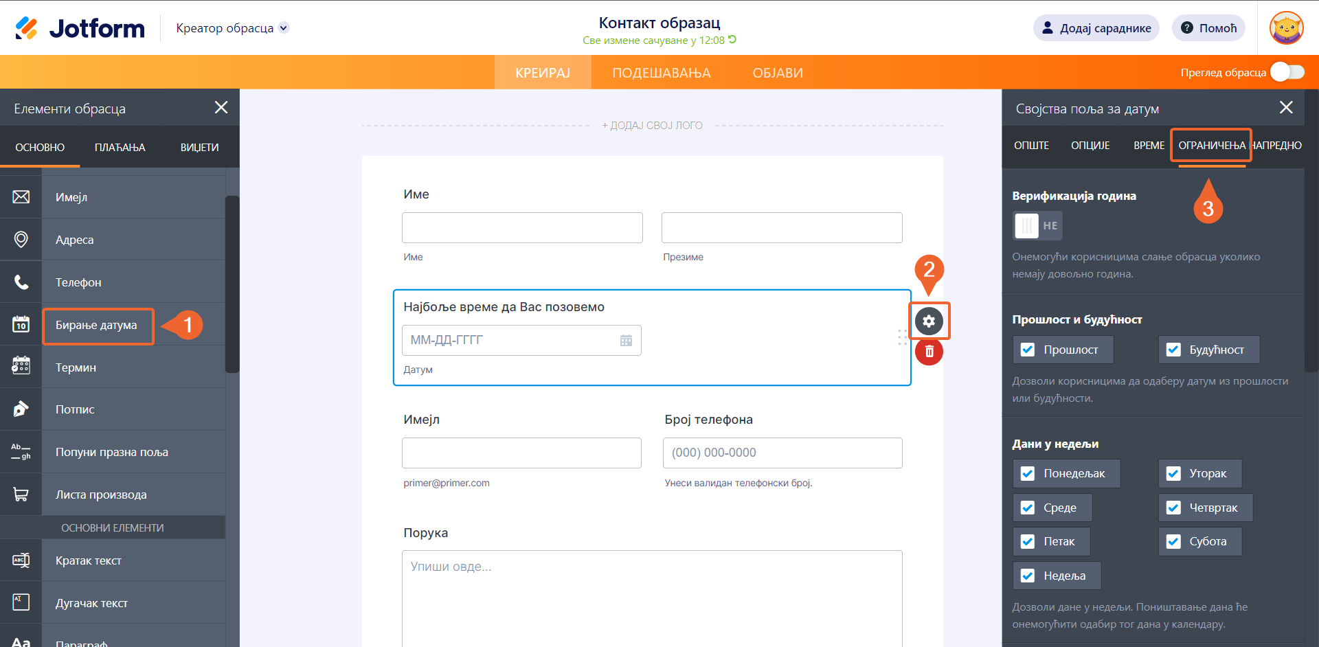Click the Листа производа cart icon
The image size is (1319, 647).
click(x=21, y=495)
